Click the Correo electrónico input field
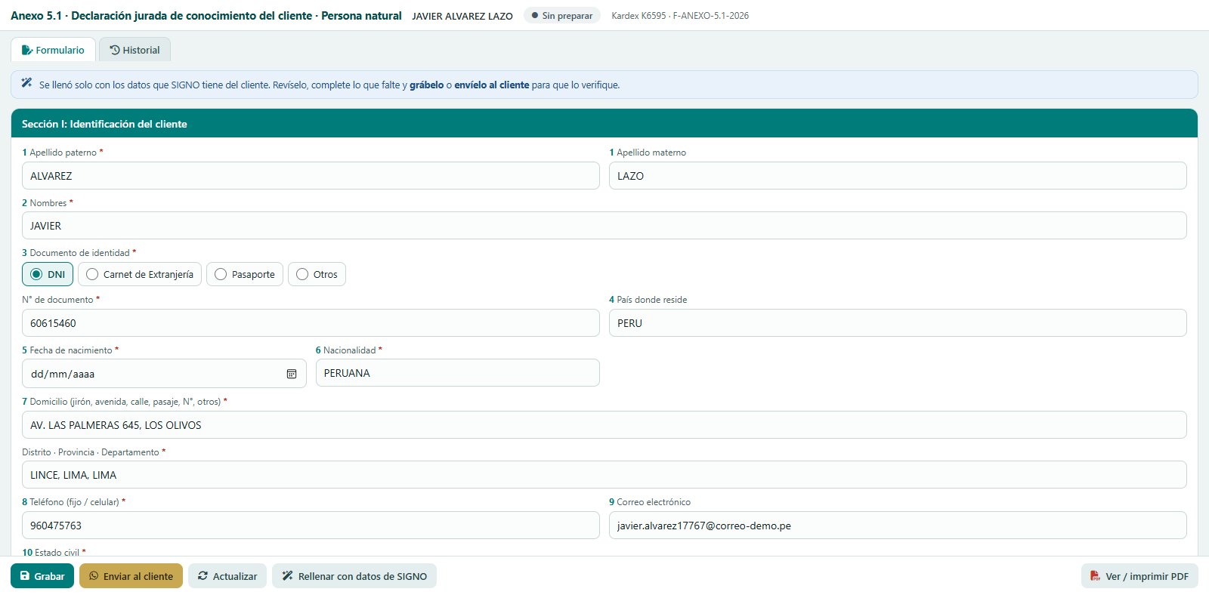The width and height of the screenshot is (1209, 595). (898, 526)
